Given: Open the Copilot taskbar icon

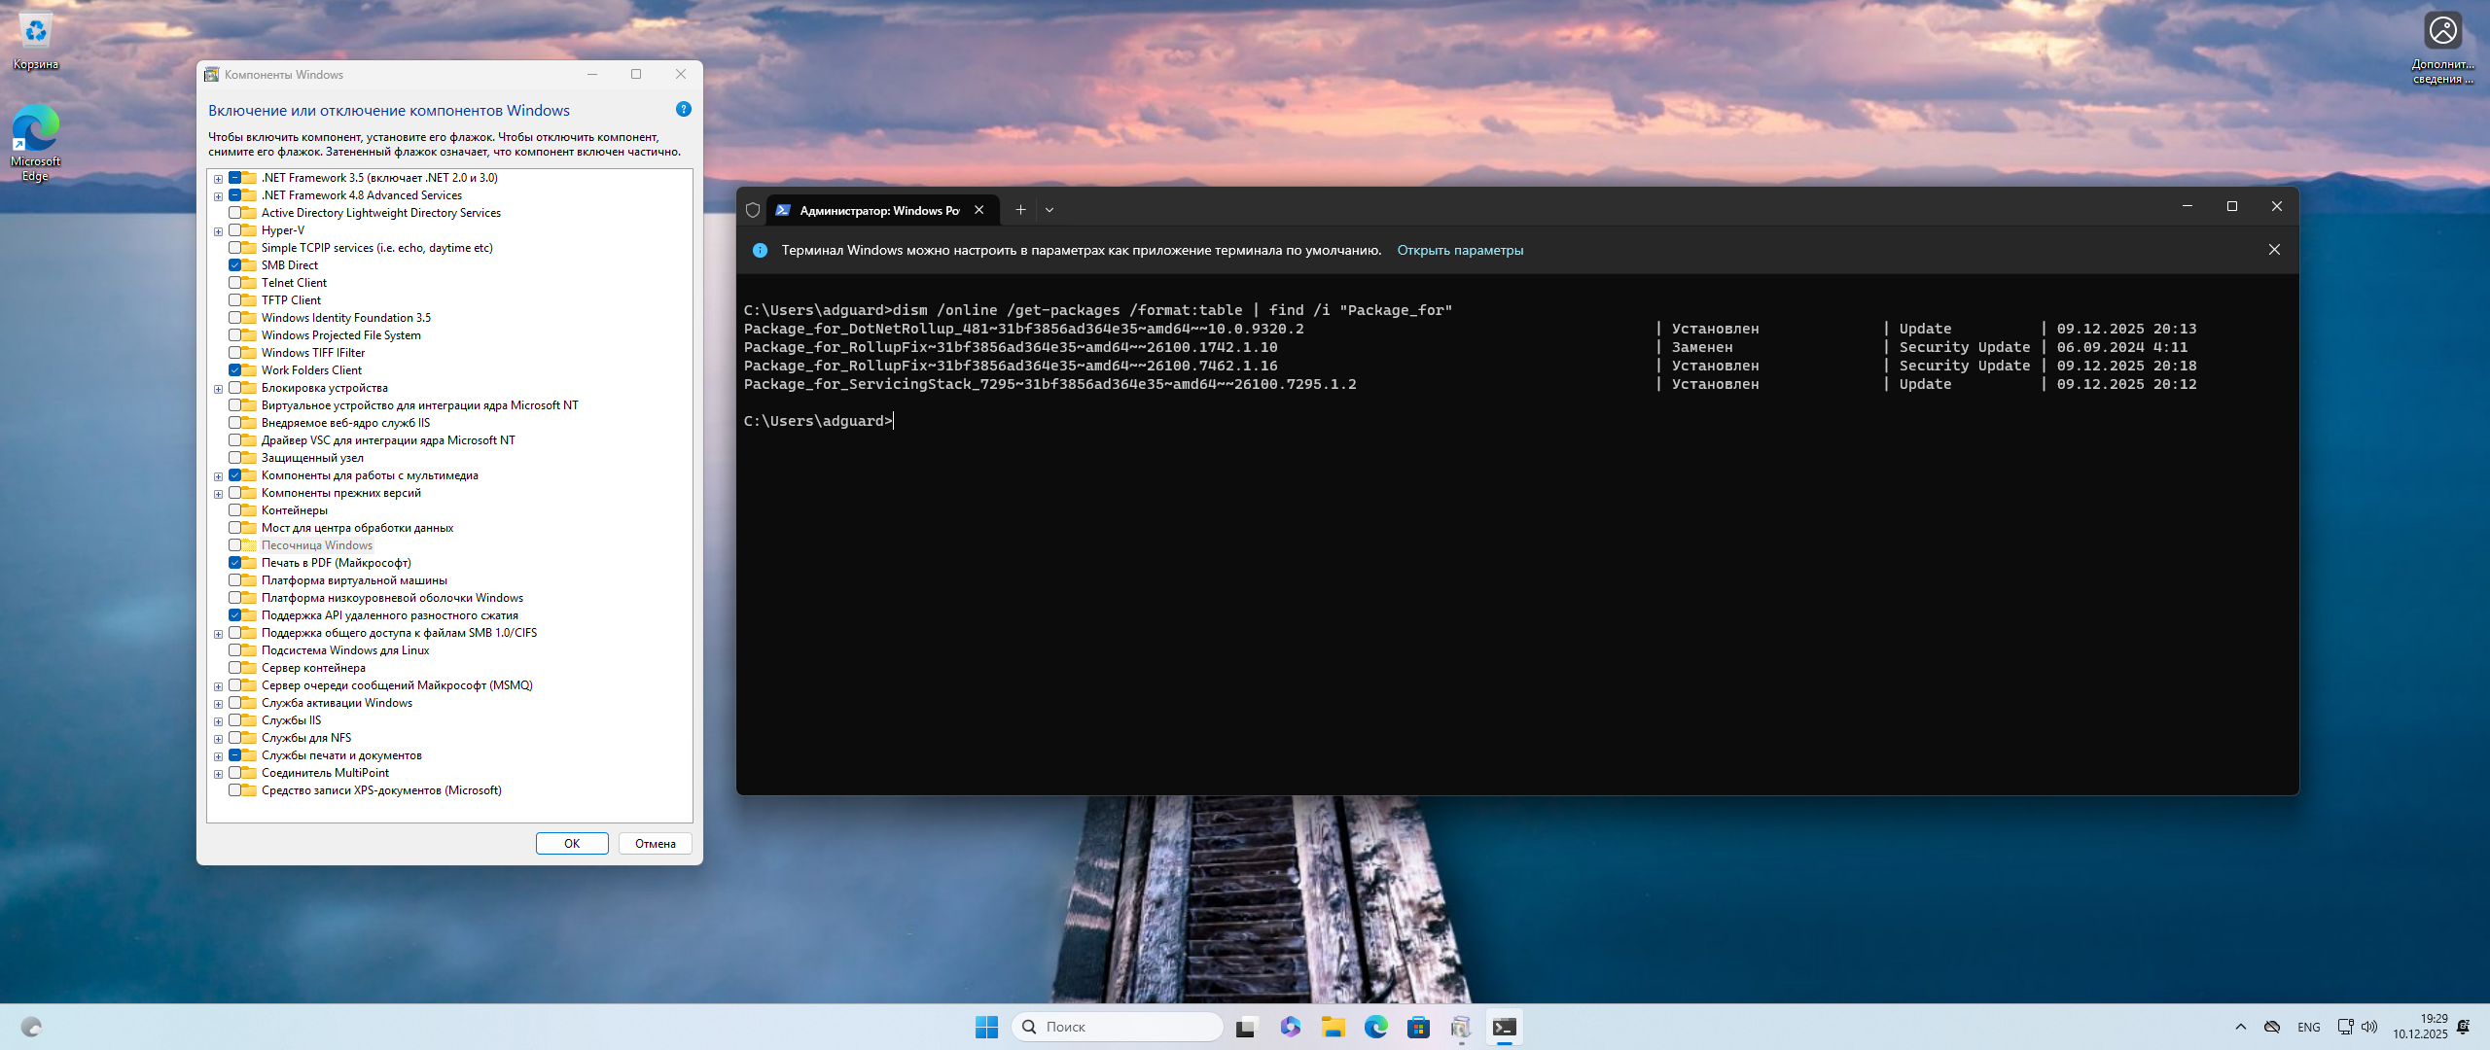Looking at the screenshot, I should (1291, 1027).
